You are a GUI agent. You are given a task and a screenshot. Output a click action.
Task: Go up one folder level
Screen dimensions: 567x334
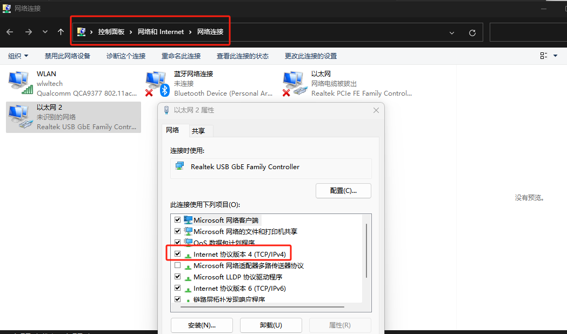click(61, 32)
